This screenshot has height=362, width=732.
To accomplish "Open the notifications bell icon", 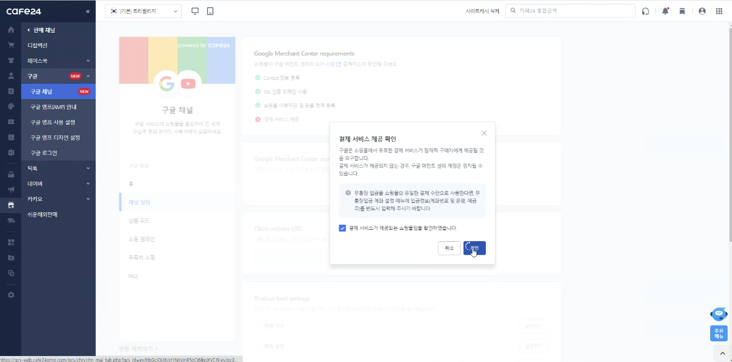I will click(665, 11).
